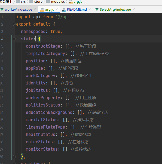Click the 'export' keyword on line 2
Viewport: 162px width, 164px height.
[23, 24]
